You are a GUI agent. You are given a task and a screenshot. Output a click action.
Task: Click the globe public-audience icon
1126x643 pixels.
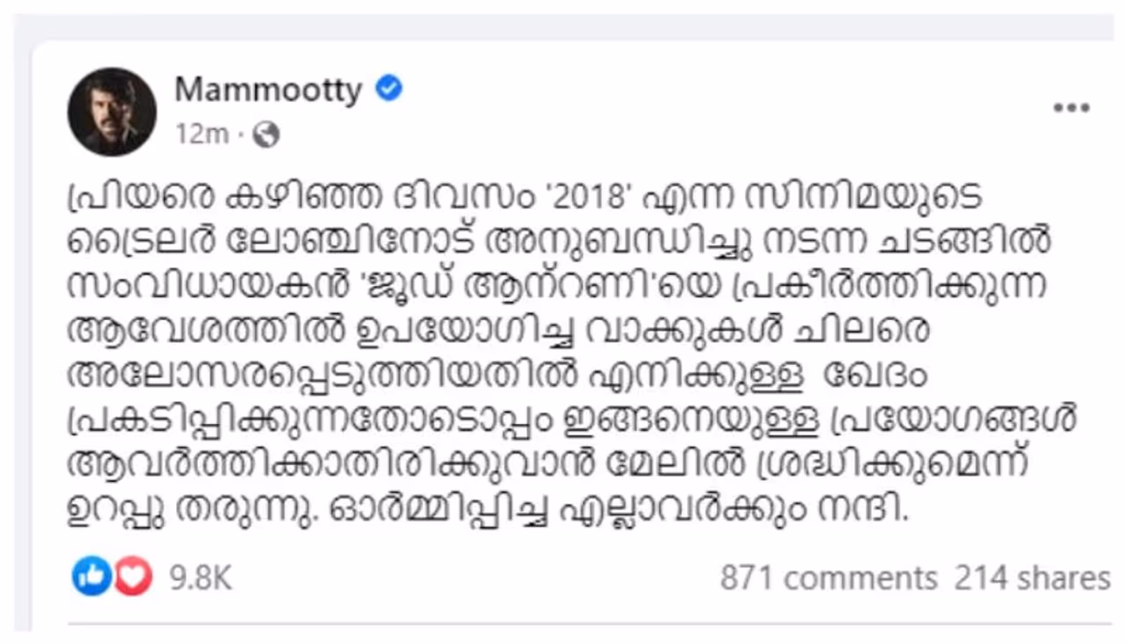[266, 135]
